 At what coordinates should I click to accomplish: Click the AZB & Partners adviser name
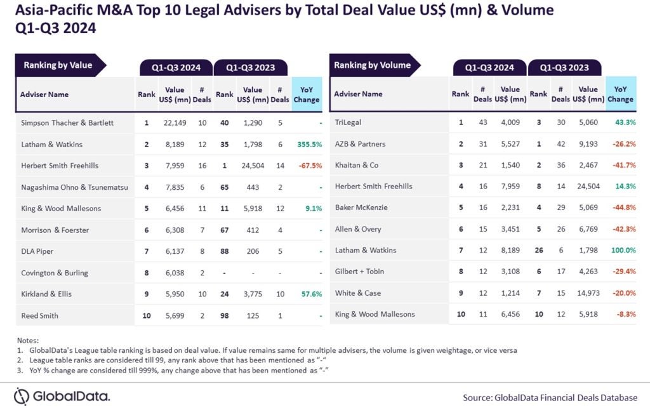[360, 144]
